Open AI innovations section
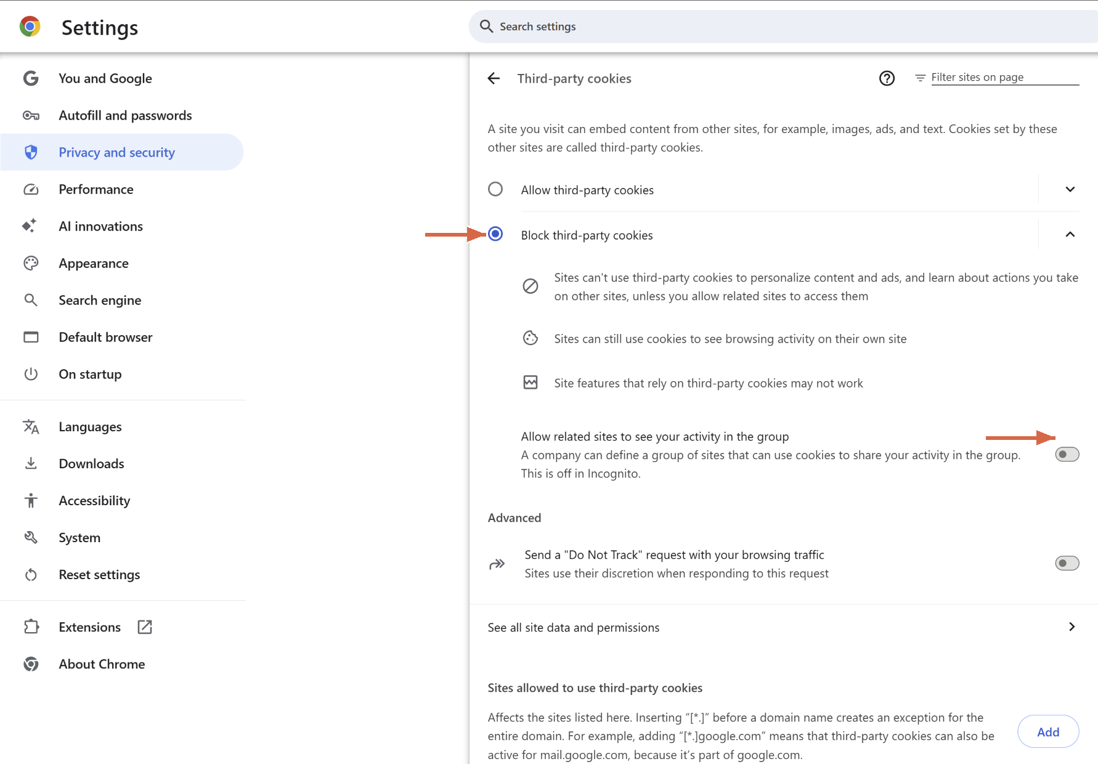Screen dimensions: 1098x764 point(122,226)
